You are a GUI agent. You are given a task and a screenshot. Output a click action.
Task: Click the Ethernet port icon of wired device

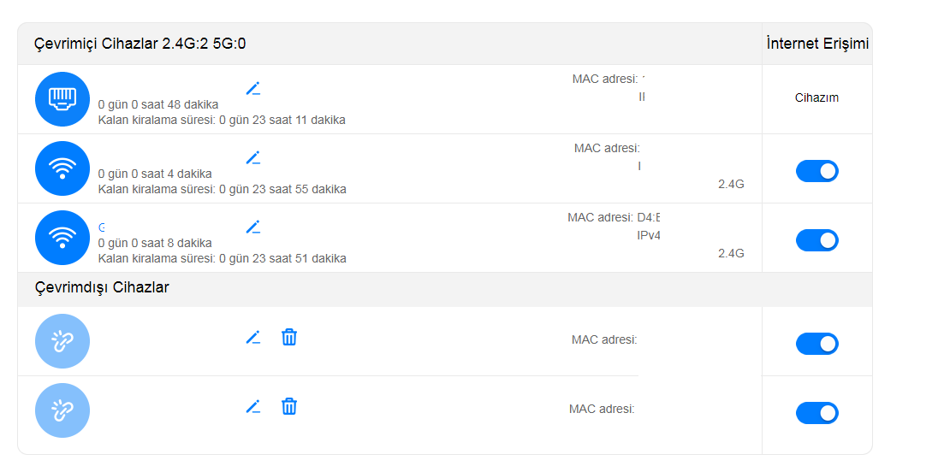[x=62, y=99]
